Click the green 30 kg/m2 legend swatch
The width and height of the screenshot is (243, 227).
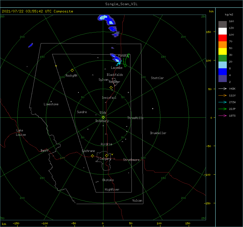point(222,58)
